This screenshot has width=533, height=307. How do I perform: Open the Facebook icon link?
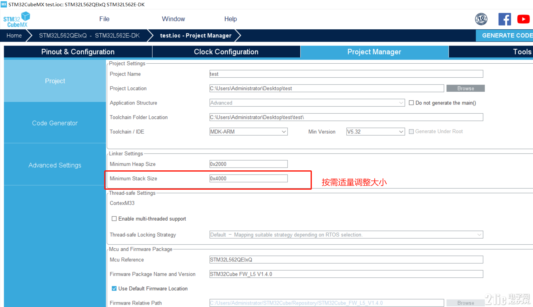505,19
